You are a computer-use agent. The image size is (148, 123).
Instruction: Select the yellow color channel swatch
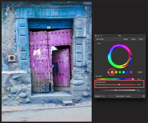tap(116, 72)
